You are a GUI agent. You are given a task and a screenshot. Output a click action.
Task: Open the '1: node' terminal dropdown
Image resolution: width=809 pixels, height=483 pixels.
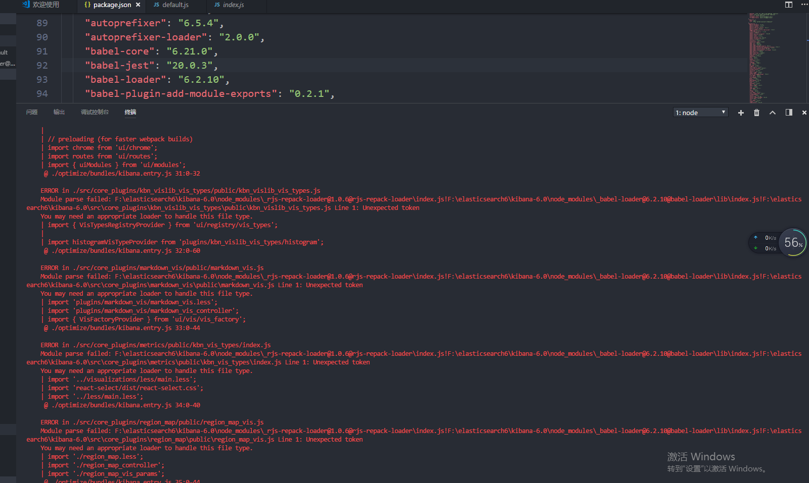[x=701, y=113]
